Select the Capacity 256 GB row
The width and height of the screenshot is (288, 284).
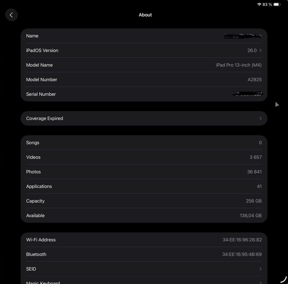tap(144, 201)
